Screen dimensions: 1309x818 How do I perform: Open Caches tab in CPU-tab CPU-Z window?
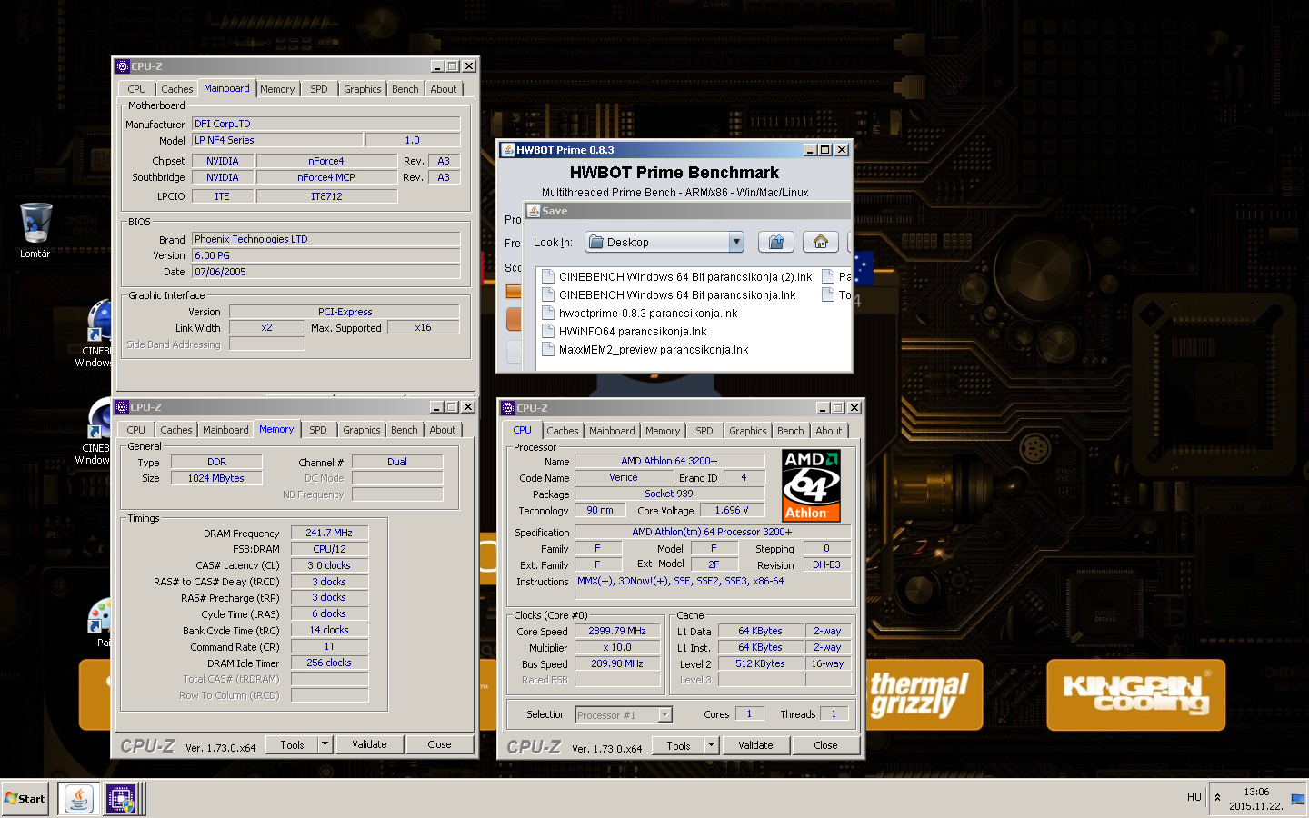[x=563, y=431]
